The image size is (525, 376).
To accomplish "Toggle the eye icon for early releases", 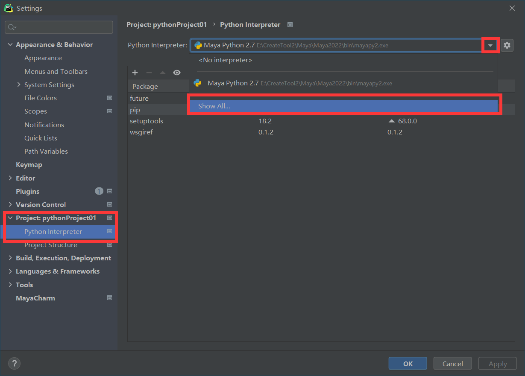I will [x=177, y=73].
